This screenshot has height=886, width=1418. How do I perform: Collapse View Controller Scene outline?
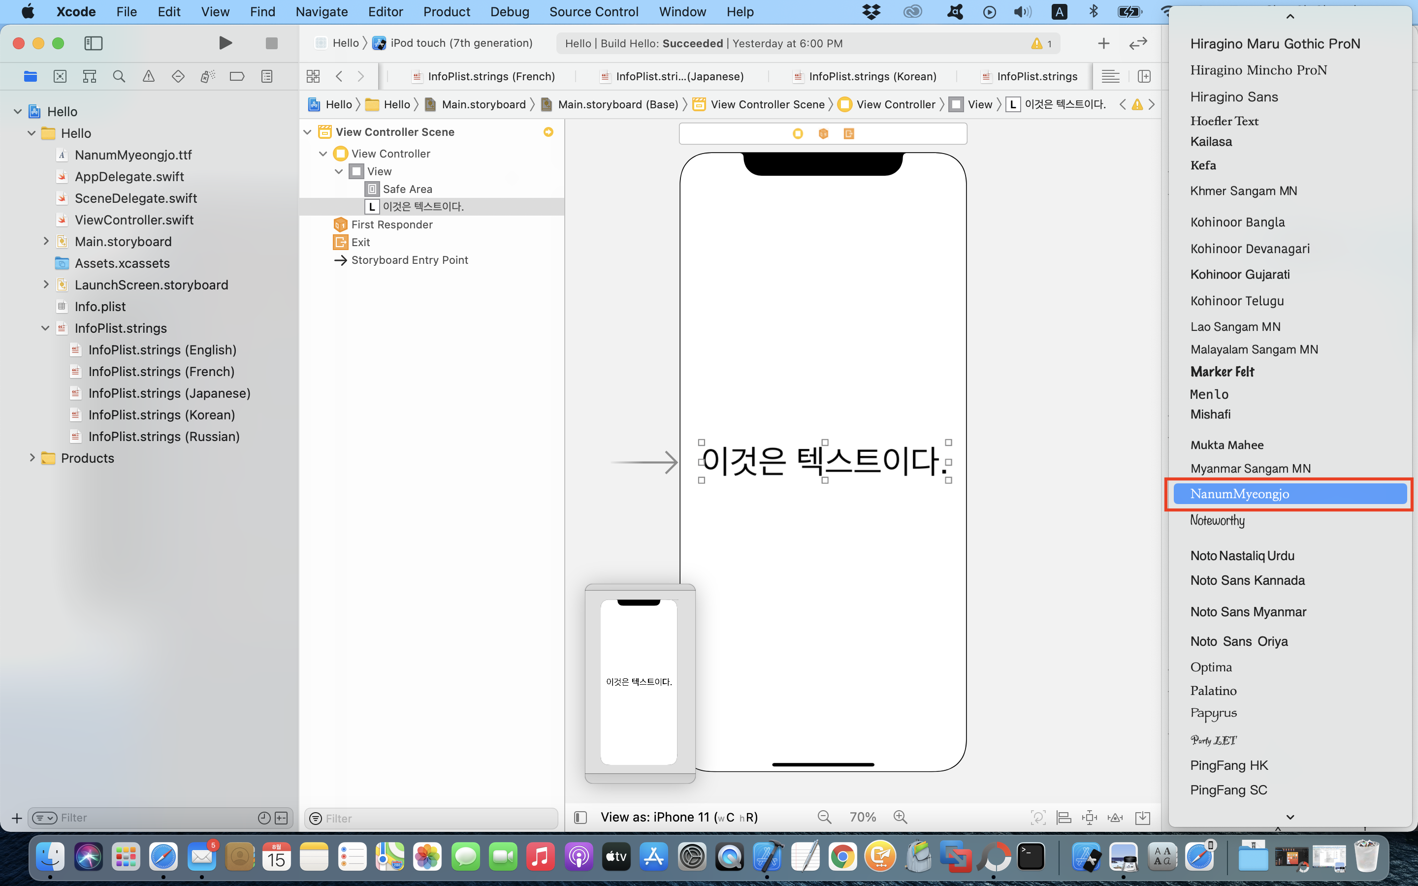308,132
